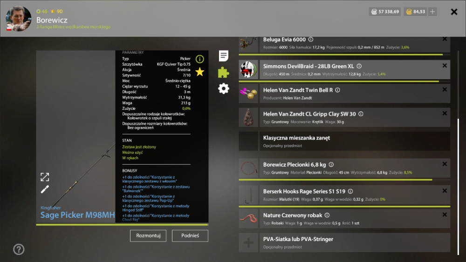Viewport: 466px width, 262px height.
Task: Remove Nature Czerwony robak bait
Action: pos(445,215)
